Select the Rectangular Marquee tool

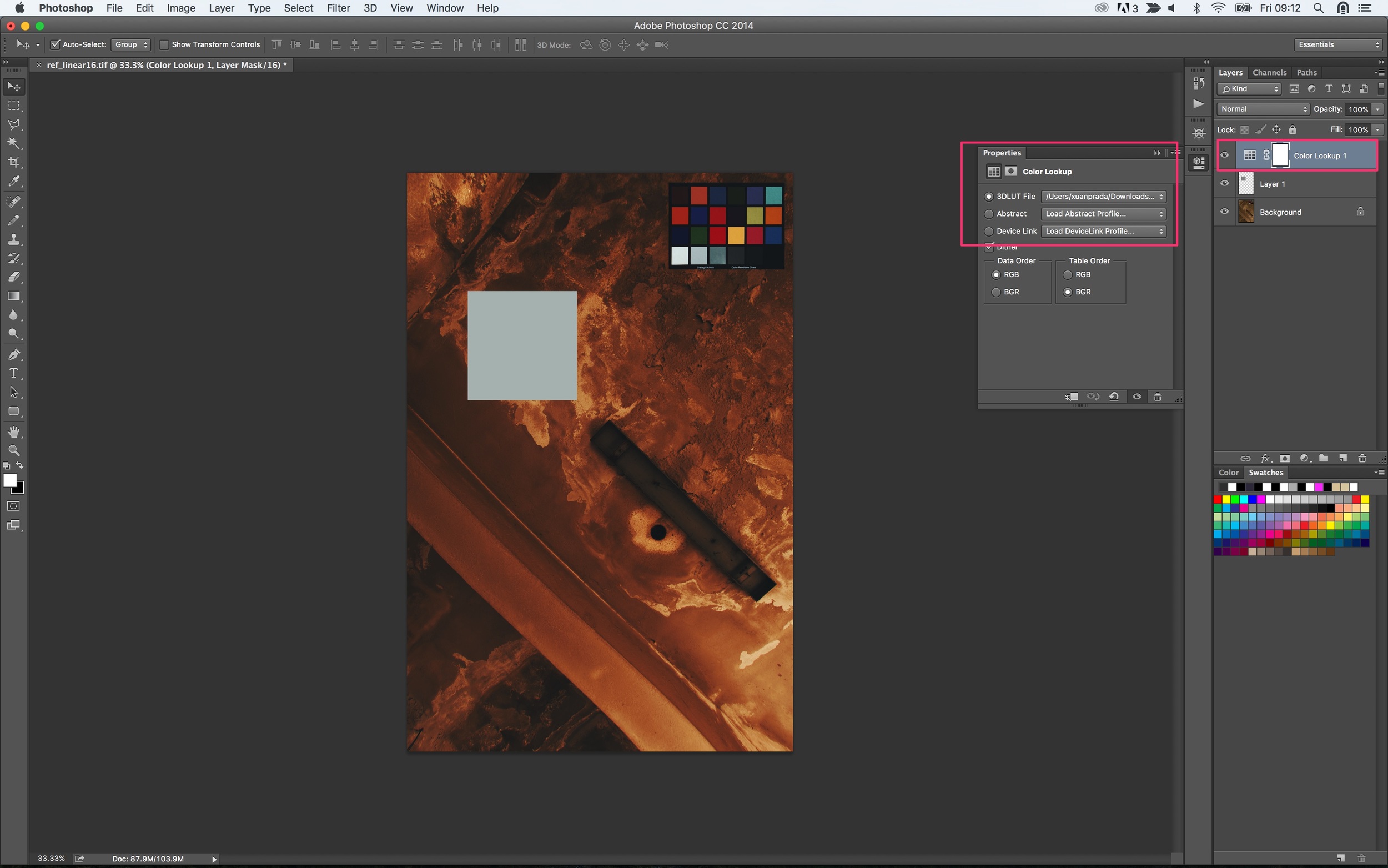(14, 106)
